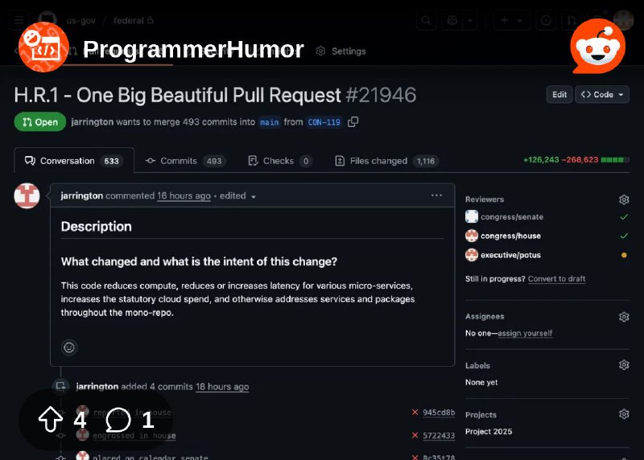Open the Settings gear tab
The height and width of the screenshot is (460, 644).
pos(341,51)
